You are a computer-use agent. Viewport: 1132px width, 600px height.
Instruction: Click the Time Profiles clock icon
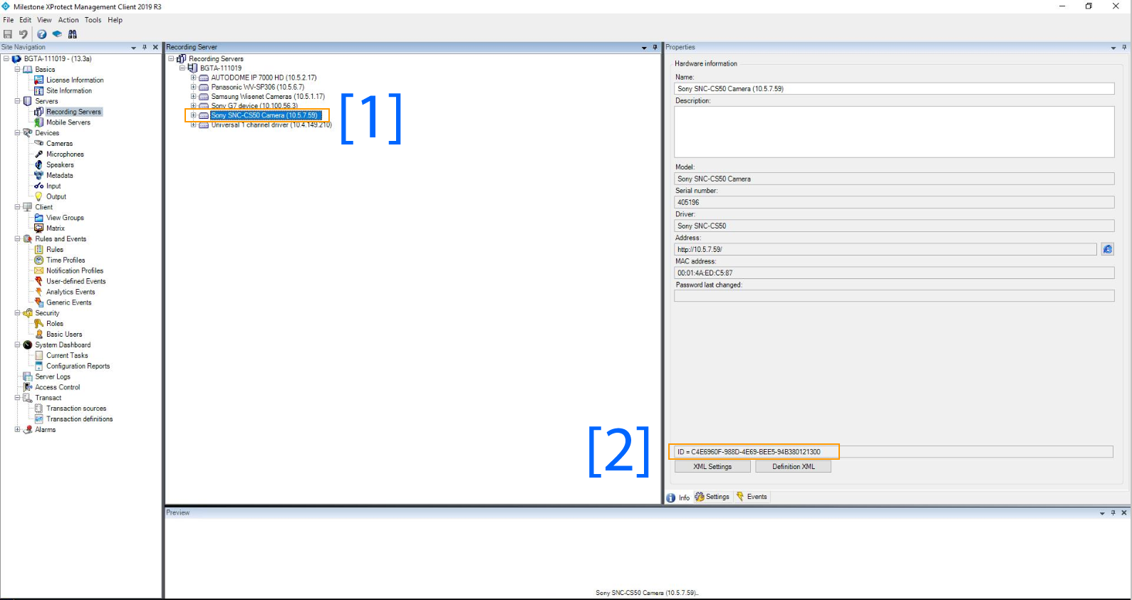[x=39, y=260]
